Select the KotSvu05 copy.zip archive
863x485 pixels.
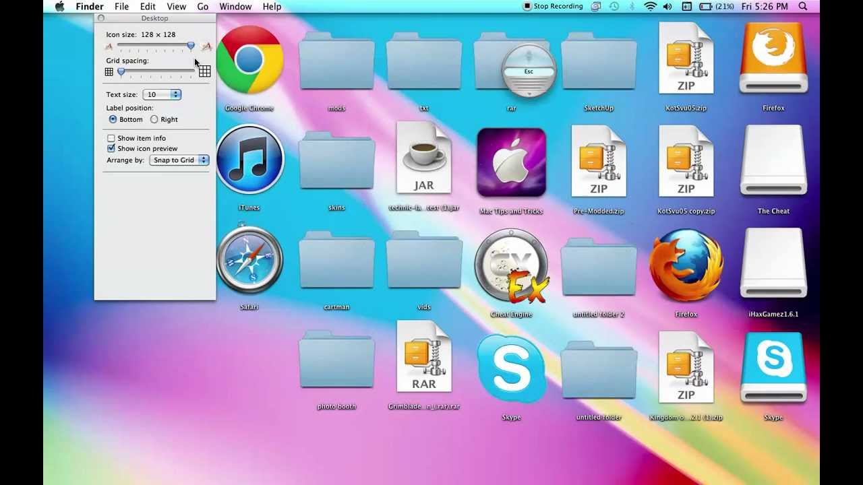(686, 161)
